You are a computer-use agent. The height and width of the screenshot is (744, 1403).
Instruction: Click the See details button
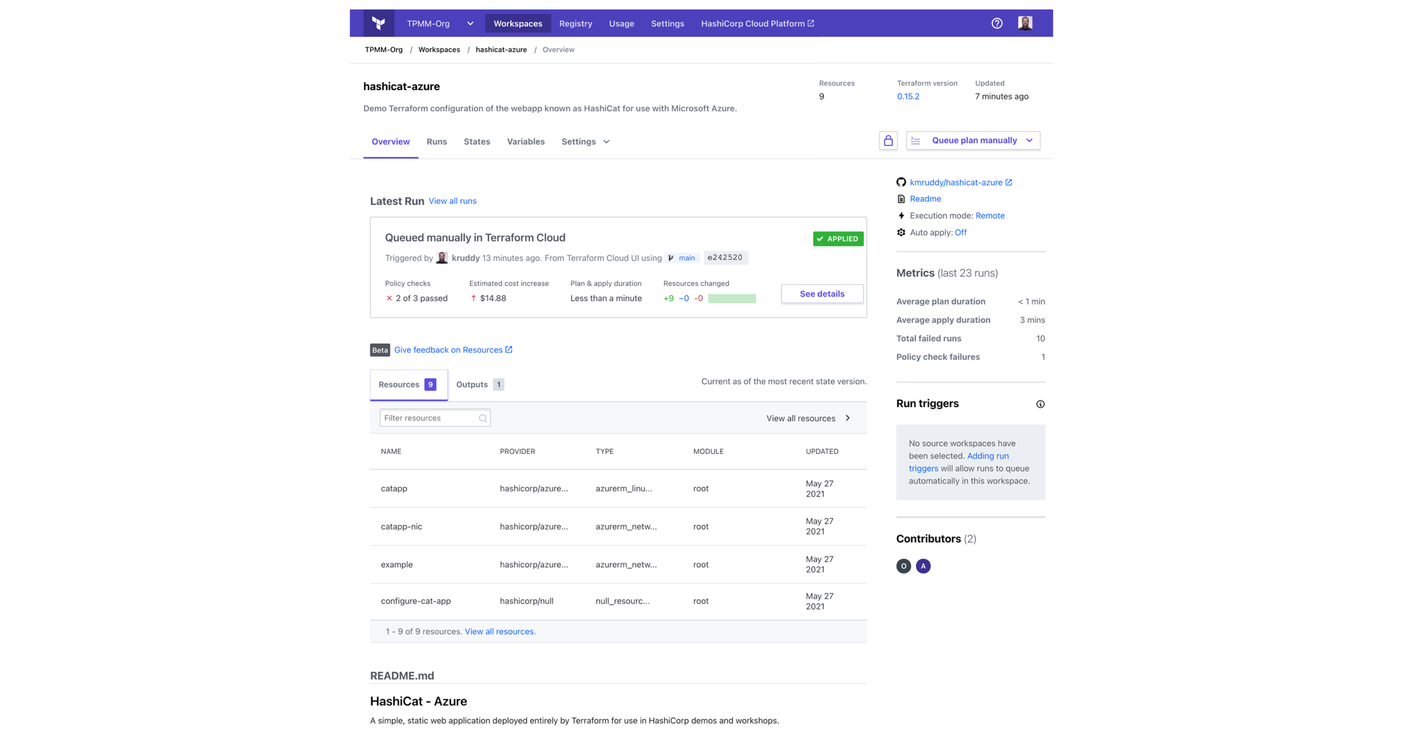pos(821,294)
